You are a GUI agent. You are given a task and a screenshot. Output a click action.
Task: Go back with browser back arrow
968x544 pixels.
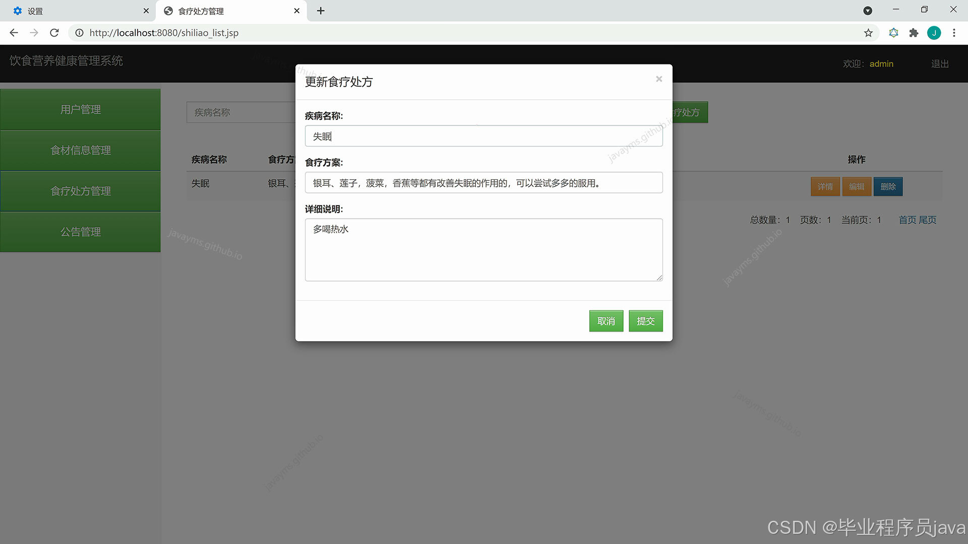[x=14, y=33]
